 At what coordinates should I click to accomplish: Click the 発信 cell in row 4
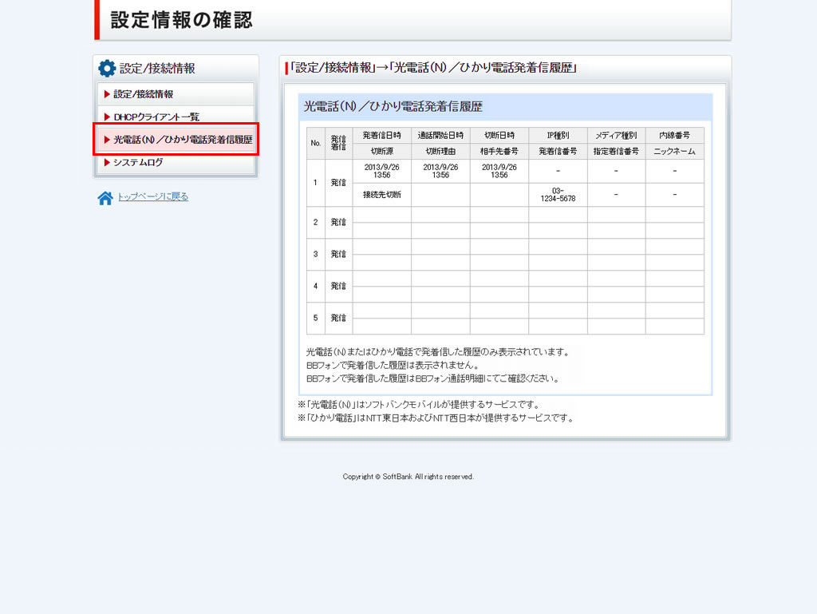[x=338, y=286]
